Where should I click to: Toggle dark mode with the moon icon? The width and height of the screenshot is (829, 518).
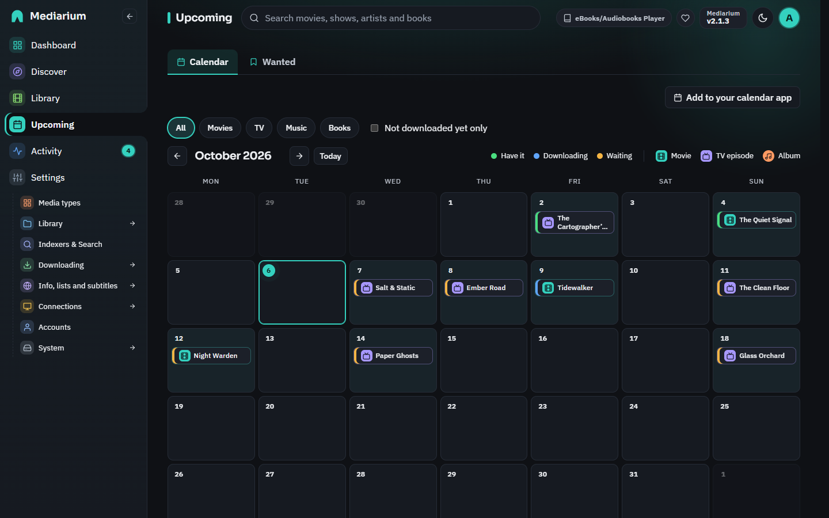[763, 18]
